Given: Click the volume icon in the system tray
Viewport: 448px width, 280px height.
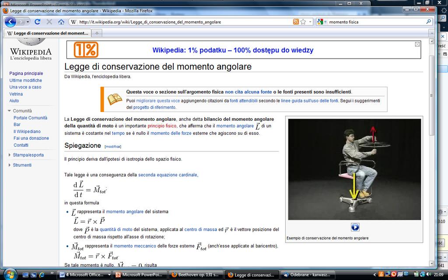Looking at the screenshot, I should point(429,274).
